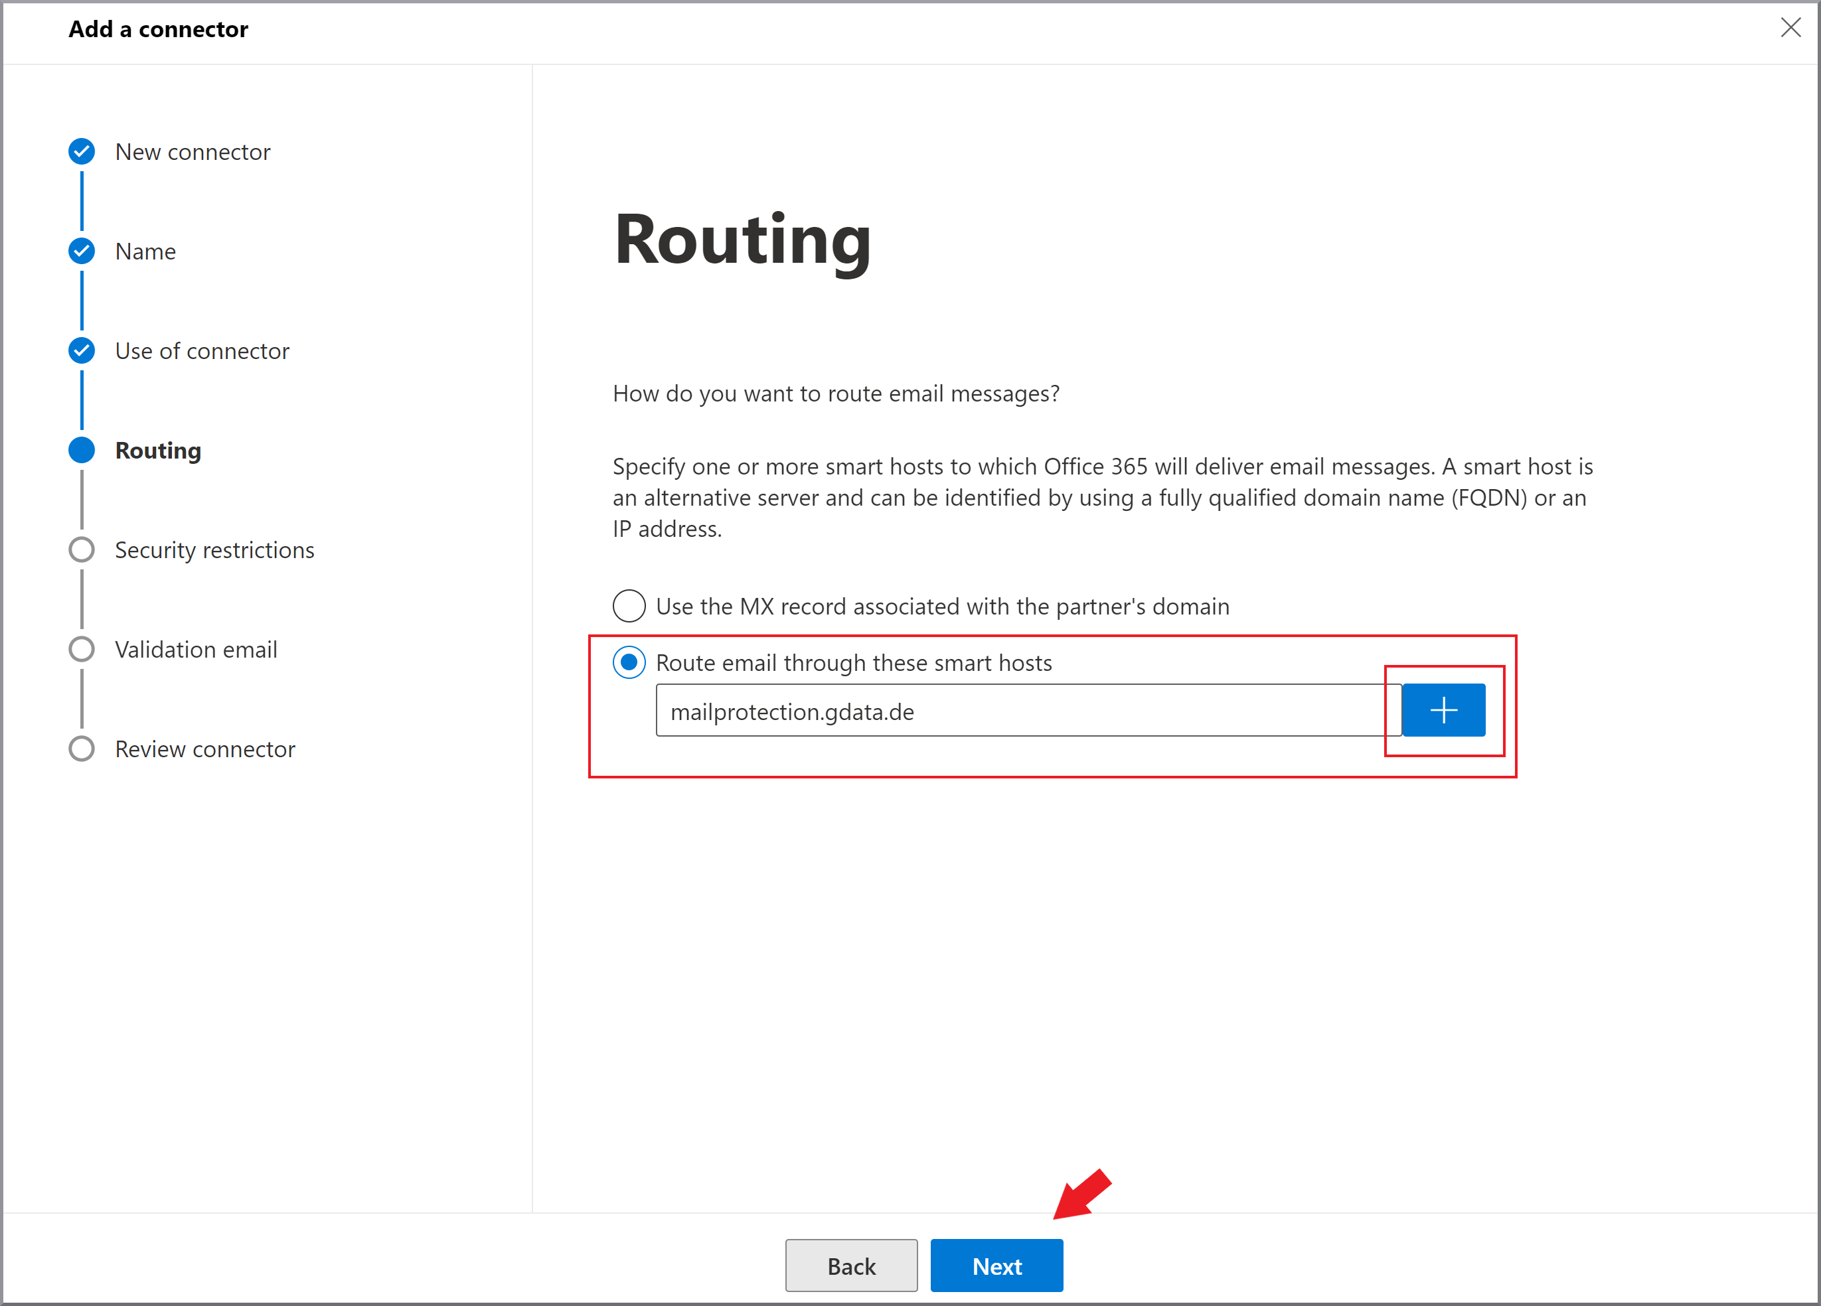Click the 'Add a connector' dialog title
This screenshot has height=1306, width=1821.
click(158, 30)
